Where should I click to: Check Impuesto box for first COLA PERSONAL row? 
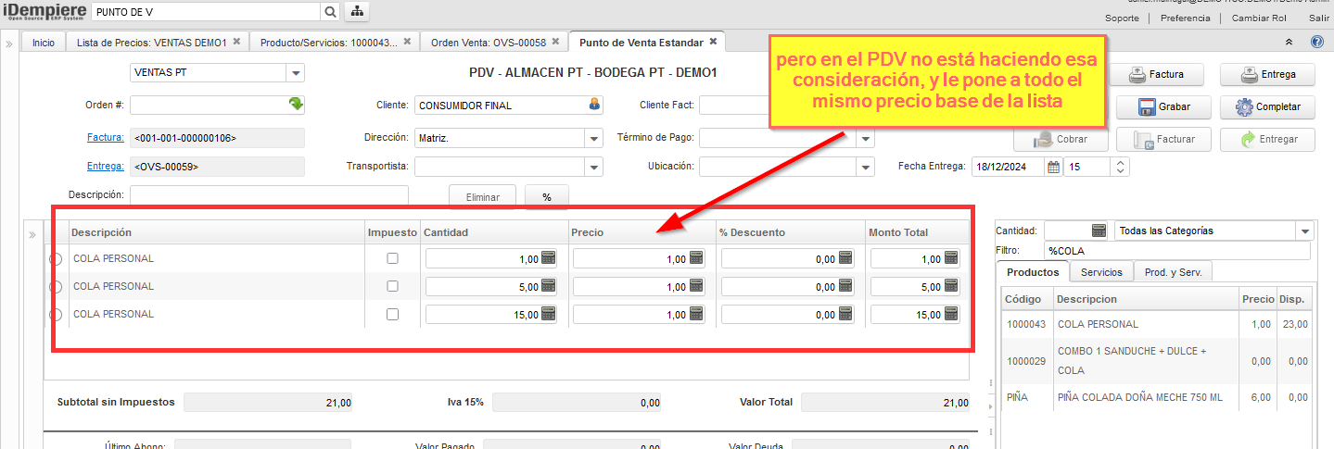(392, 259)
